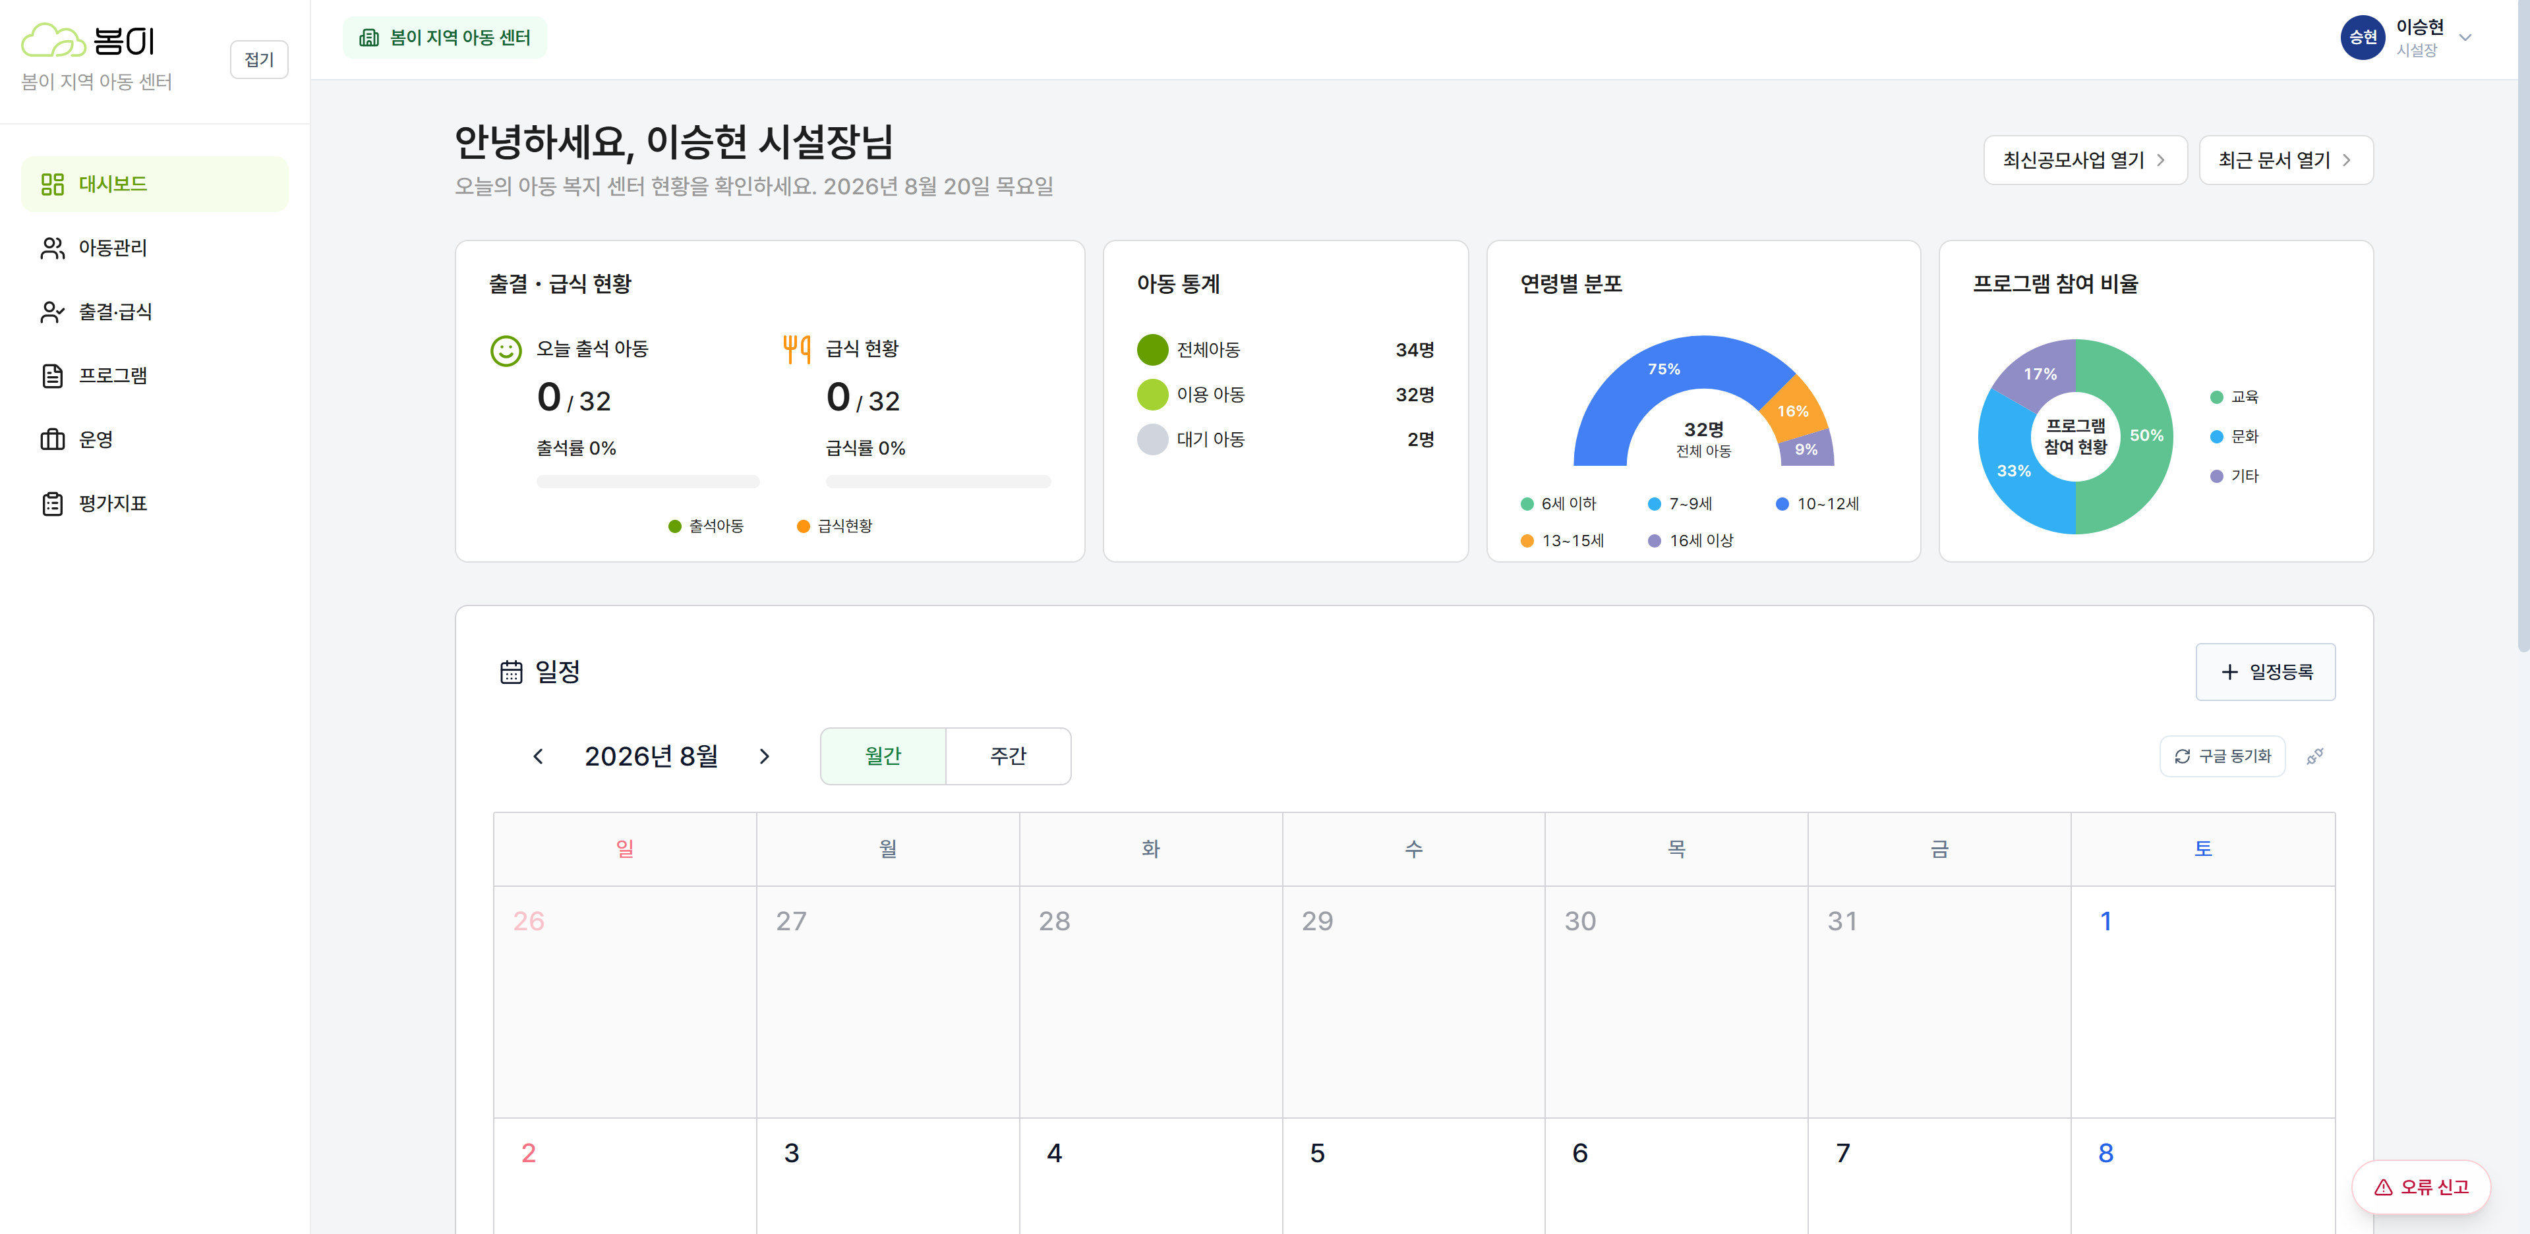Open the 평가지표 clipboard icon
This screenshot has height=1234, width=2530.
52,503
